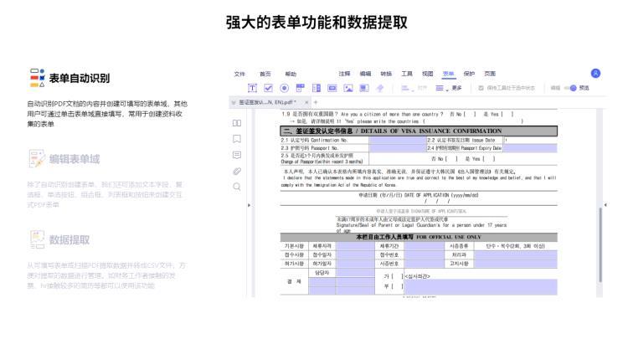Click the large field next to 심사의견

point(481,287)
